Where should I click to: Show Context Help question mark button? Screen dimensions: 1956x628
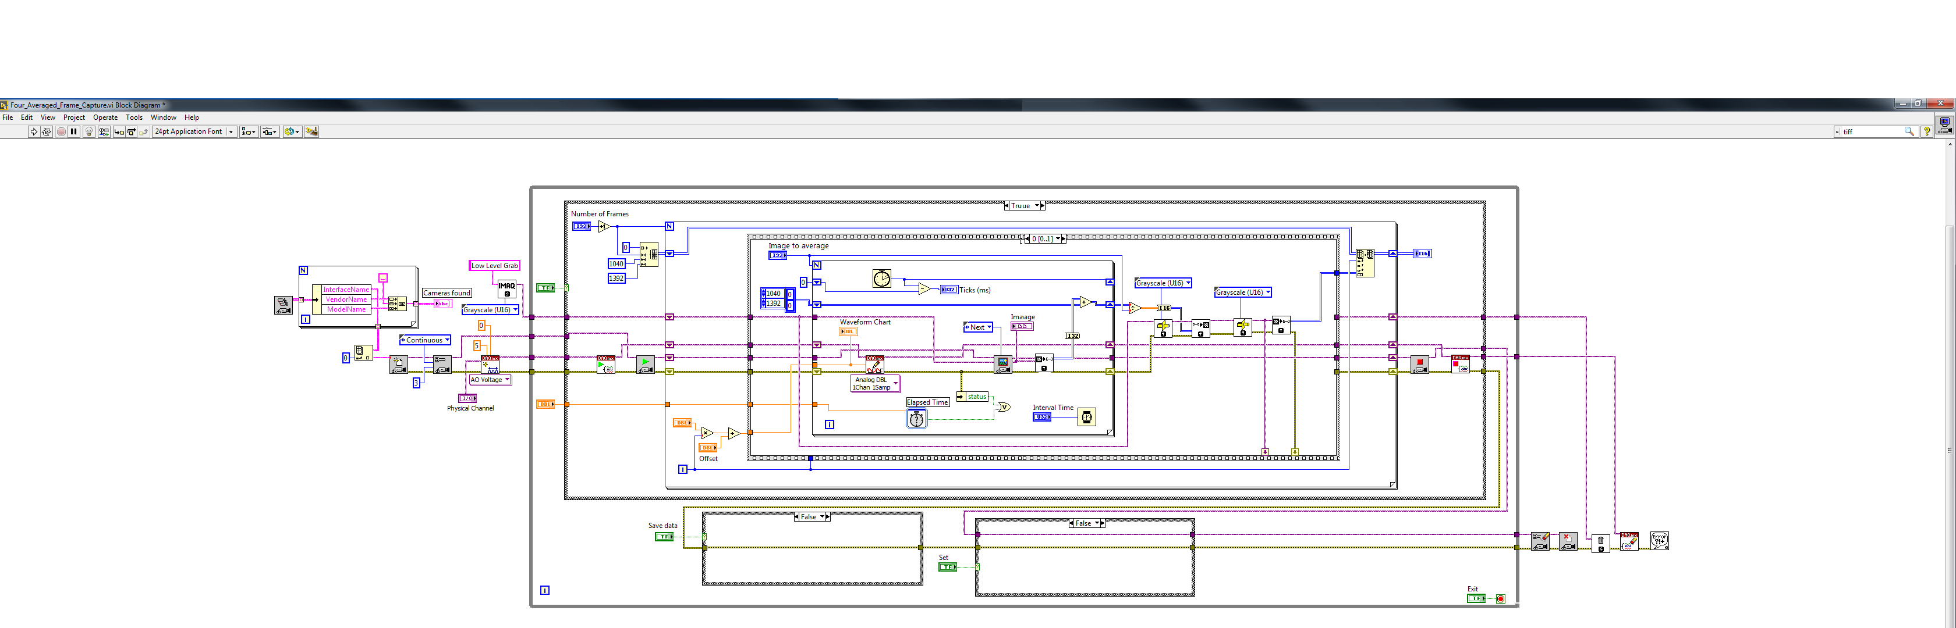[x=1926, y=132]
